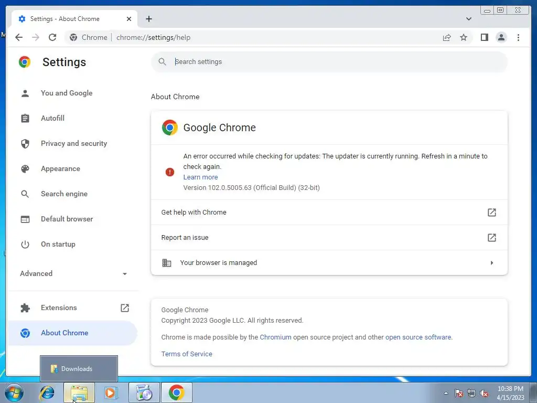Open the Chromium link
537x403 pixels.
click(275, 337)
